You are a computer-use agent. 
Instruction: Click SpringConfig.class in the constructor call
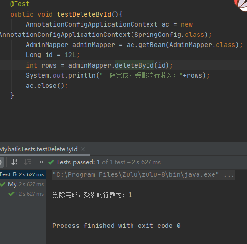(169, 35)
